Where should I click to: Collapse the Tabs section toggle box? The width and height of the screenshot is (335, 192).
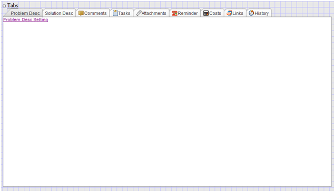4,6
